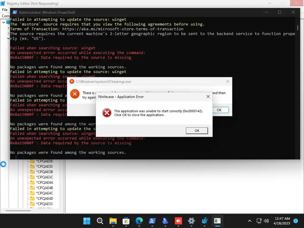Click the Registry tree horizontal scrollbar thumb
304x228 pixels.
18,211
